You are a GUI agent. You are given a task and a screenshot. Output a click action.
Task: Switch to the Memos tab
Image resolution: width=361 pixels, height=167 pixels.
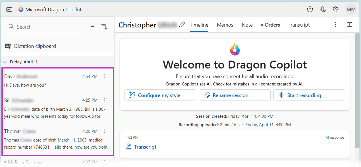tap(225, 25)
